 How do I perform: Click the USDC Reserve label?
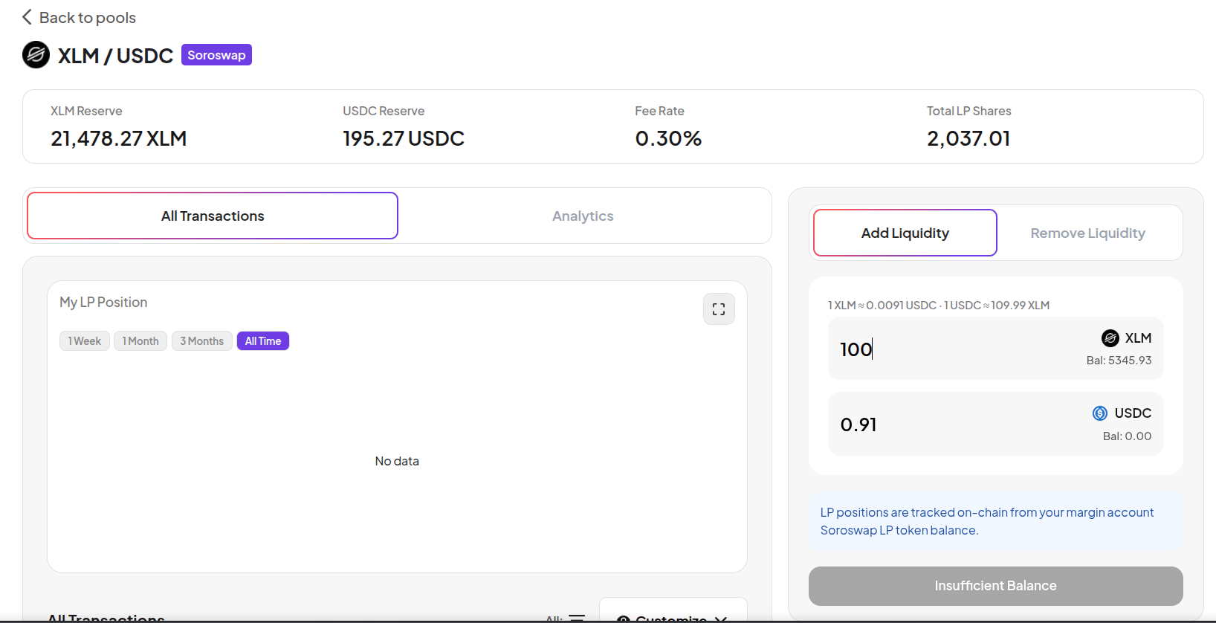(384, 111)
